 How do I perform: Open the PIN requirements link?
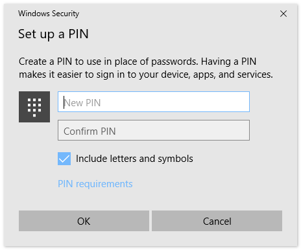95,184
